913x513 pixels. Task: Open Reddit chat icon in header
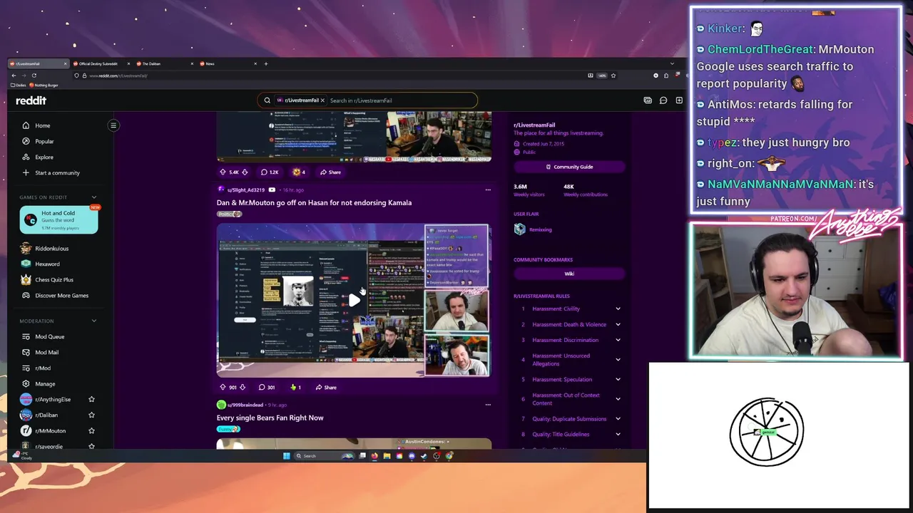[663, 100]
